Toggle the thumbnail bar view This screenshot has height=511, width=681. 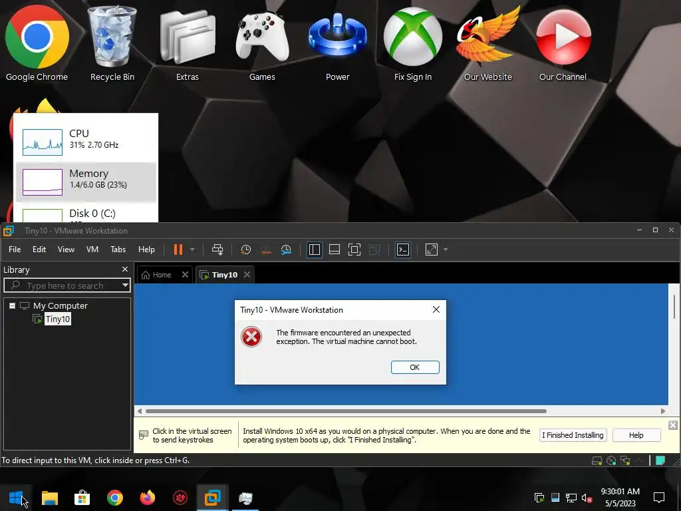335,250
